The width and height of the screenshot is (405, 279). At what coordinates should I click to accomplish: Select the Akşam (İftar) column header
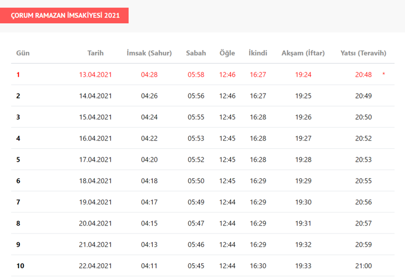303,53
